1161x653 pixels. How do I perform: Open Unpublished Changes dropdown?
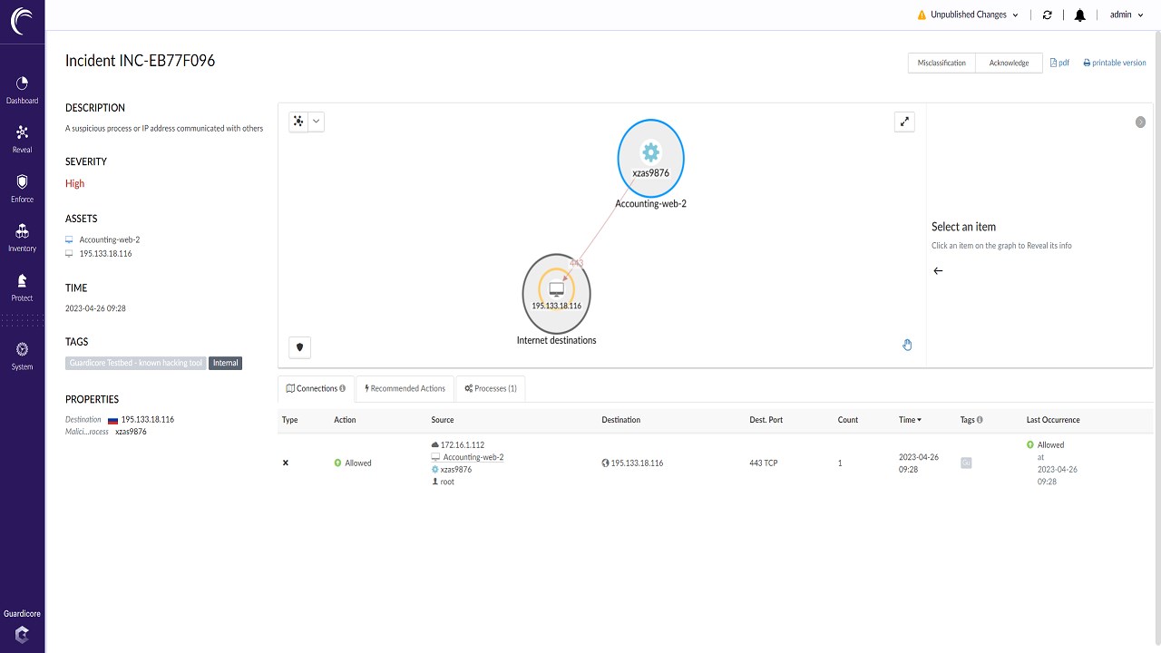pyautogui.click(x=968, y=15)
